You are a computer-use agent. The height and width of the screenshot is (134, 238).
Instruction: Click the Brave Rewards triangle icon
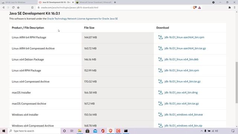(x=199, y=7)
